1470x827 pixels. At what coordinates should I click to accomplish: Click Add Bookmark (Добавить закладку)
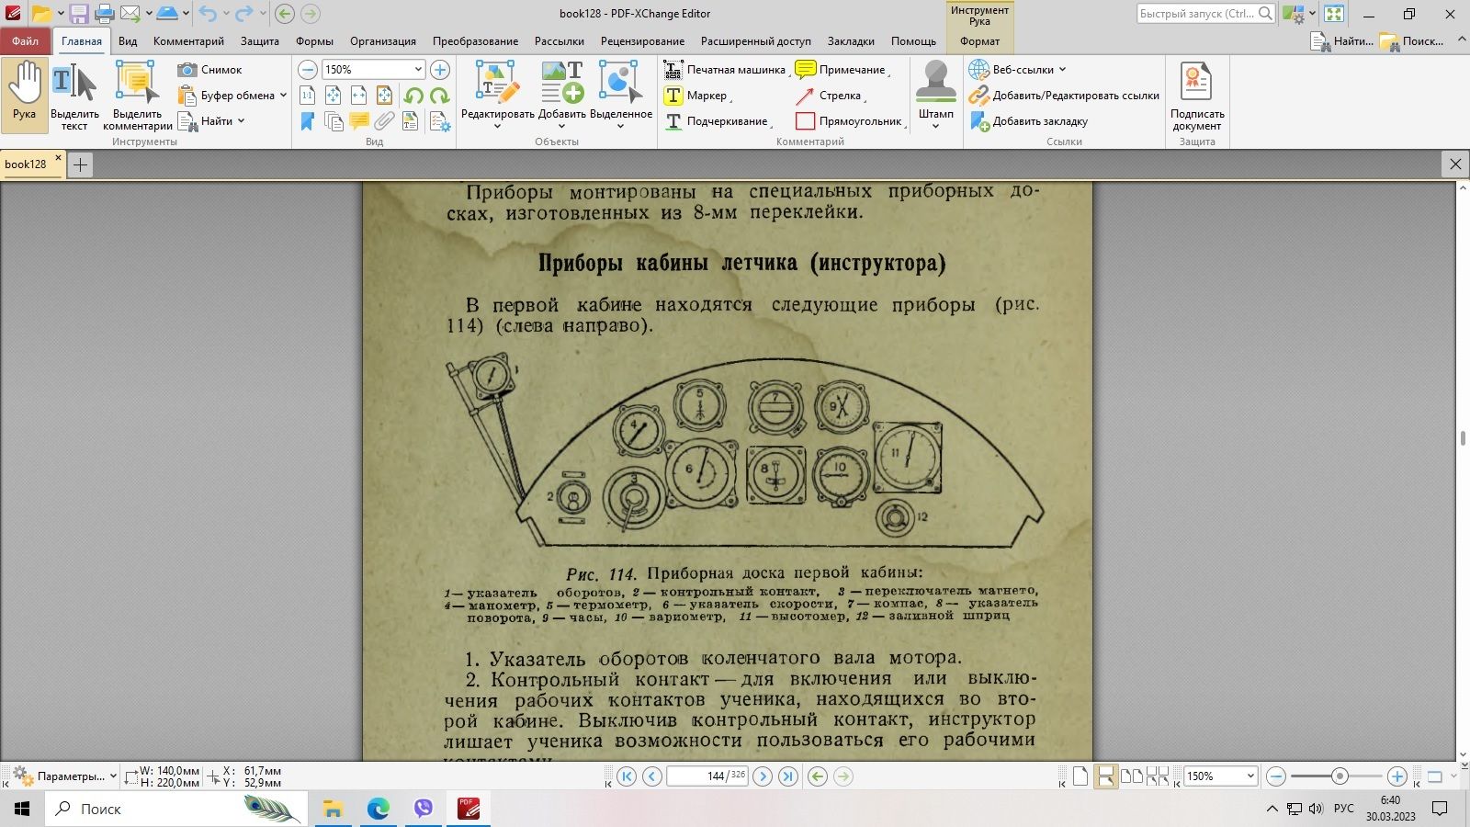(x=1030, y=121)
